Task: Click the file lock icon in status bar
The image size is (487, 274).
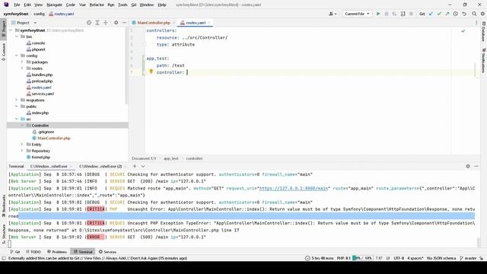Action: tap(482, 258)
